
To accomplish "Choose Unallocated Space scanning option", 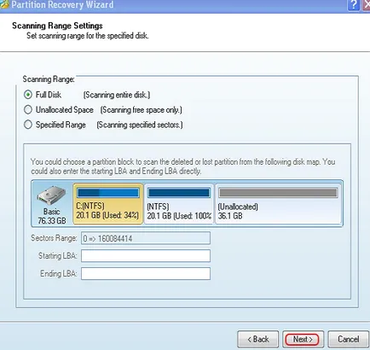I will [x=28, y=110].
